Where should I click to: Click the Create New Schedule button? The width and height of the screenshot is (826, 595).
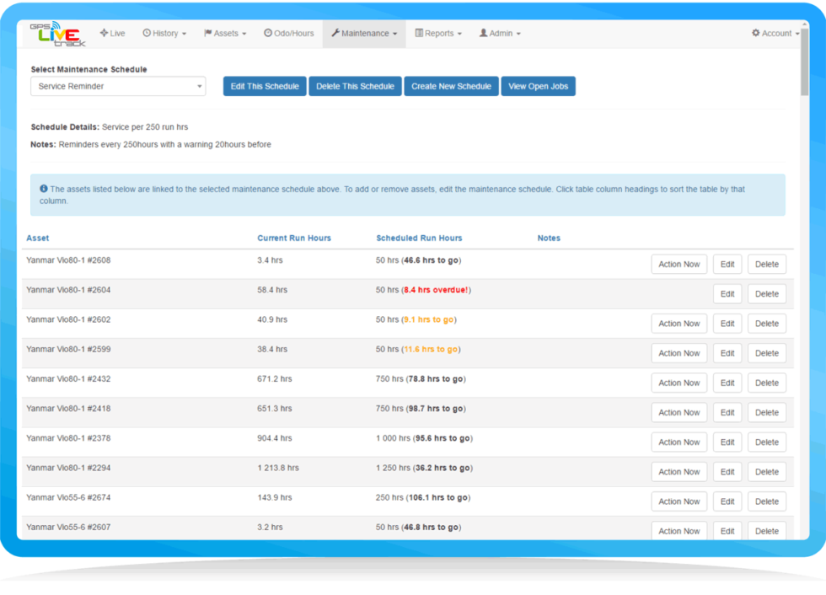[x=451, y=86]
